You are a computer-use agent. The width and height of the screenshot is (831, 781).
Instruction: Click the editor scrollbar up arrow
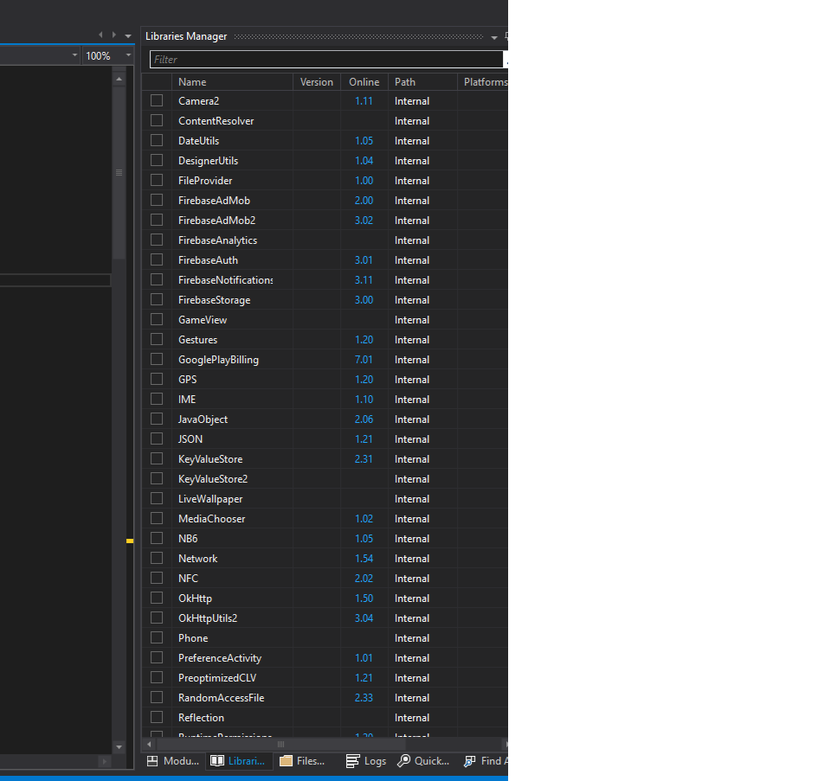[119, 79]
